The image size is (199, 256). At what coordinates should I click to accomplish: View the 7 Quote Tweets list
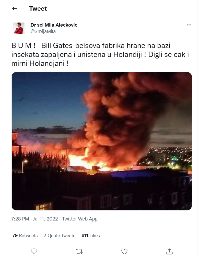pos(60,235)
